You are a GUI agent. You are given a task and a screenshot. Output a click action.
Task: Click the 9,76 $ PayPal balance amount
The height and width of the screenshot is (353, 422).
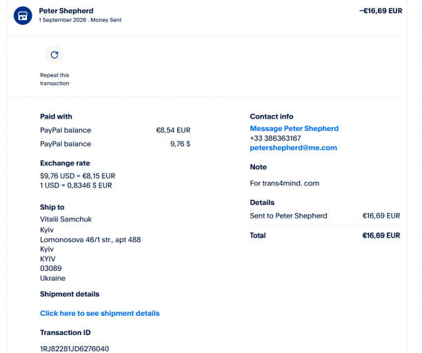[180, 144]
